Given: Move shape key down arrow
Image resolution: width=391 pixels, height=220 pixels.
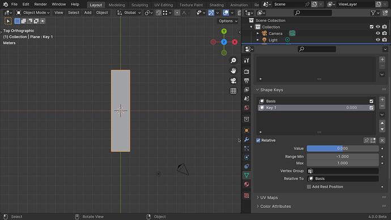Looking at the screenshot, I should point(382,129).
